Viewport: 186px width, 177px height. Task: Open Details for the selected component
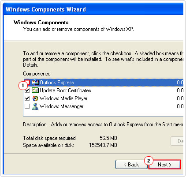177,141
